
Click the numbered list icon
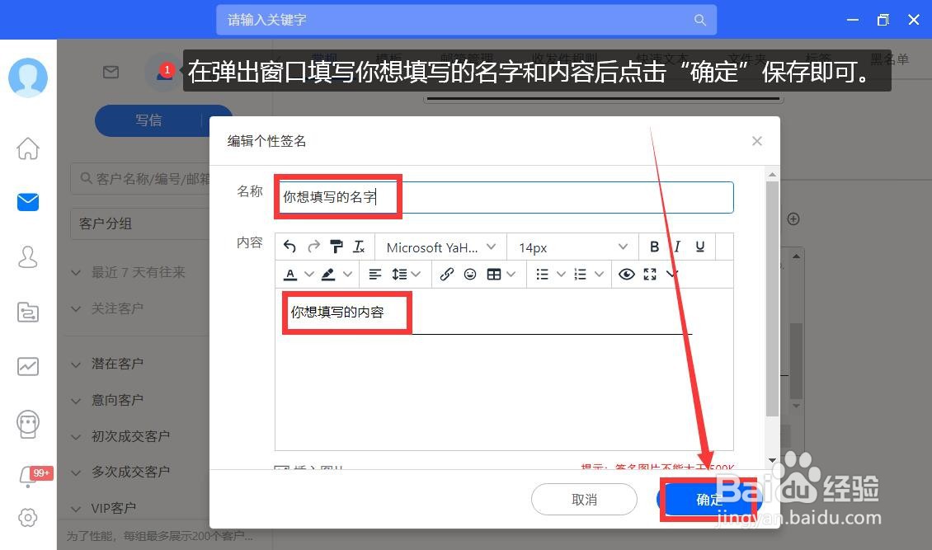point(580,275)
